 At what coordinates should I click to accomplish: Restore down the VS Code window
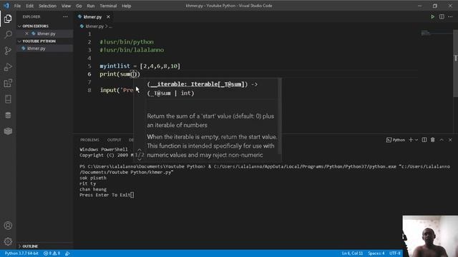coord(434,6)
